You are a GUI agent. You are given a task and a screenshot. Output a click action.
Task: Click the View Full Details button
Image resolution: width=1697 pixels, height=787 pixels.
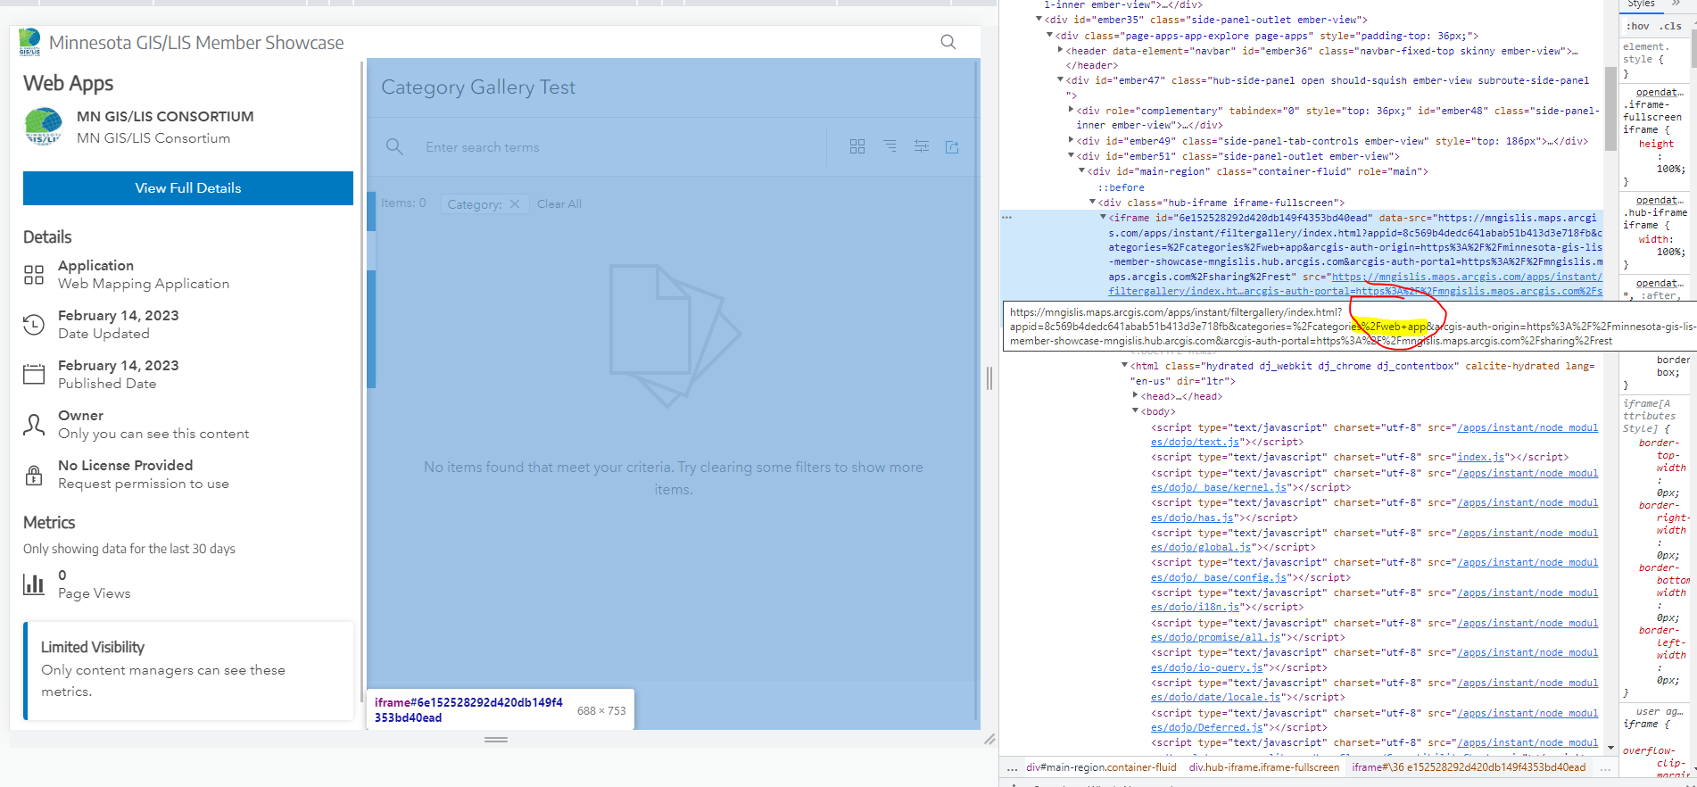point(188,188)
